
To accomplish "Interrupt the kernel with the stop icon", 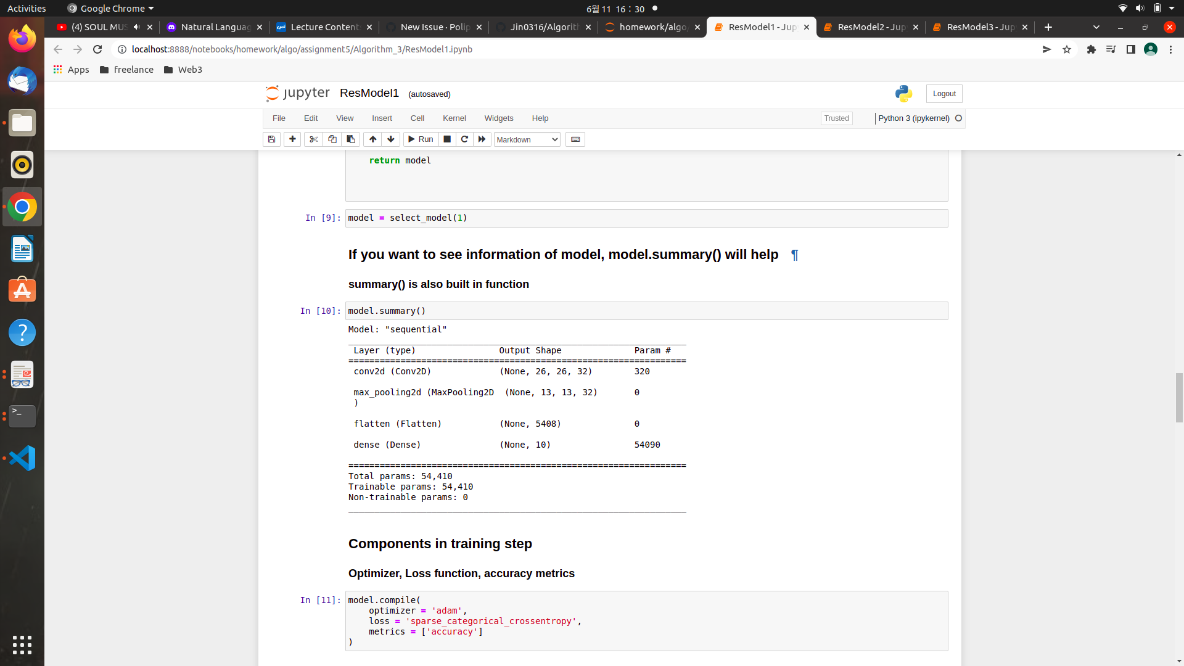I will click(x=447, y=139).
